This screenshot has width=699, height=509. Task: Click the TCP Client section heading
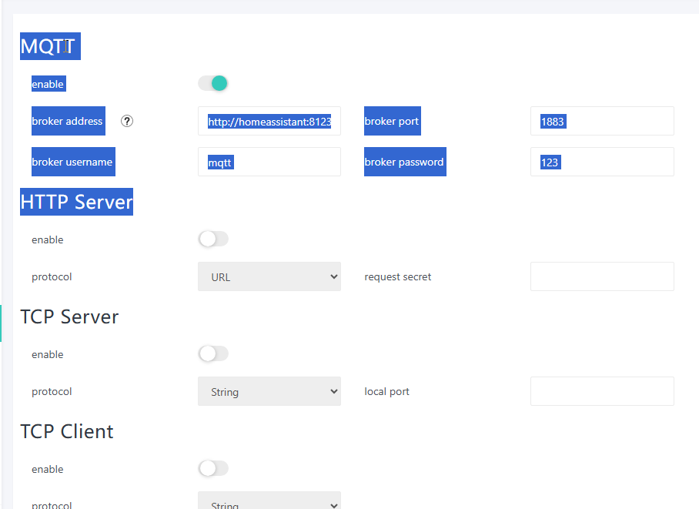click(67, 431)
